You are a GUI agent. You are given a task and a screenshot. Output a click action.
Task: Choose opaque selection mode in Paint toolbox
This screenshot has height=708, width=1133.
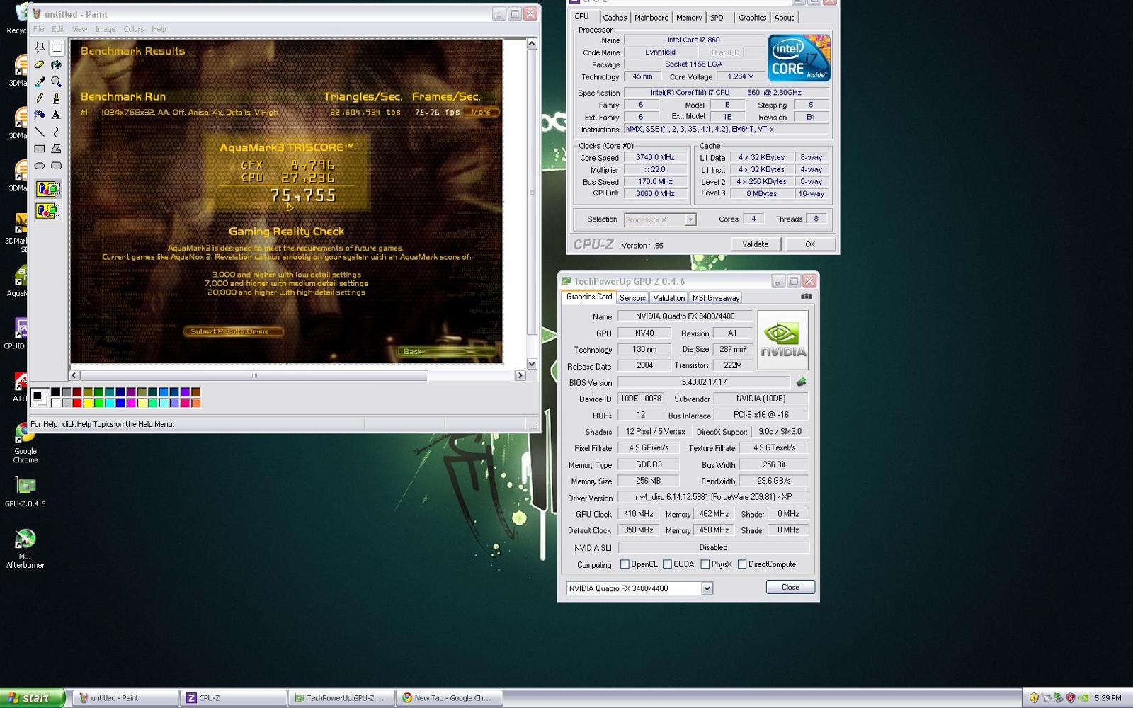(48, 189)
